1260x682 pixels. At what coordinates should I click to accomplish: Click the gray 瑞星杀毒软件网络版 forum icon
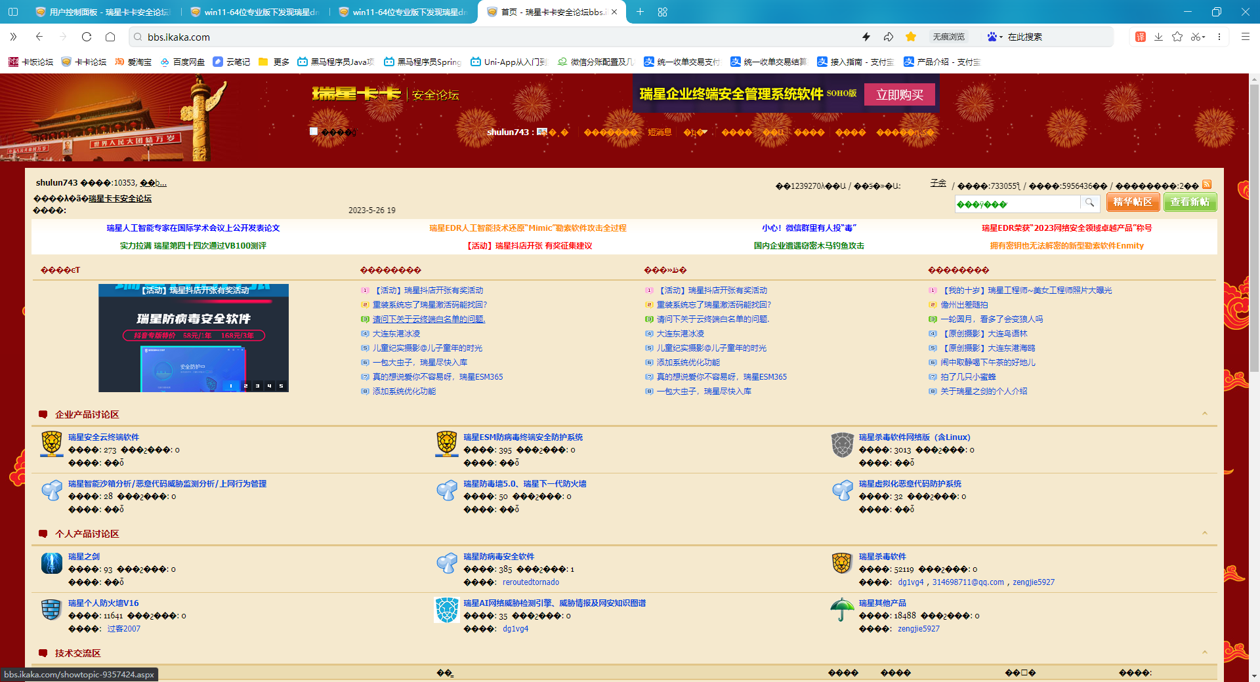842,444
